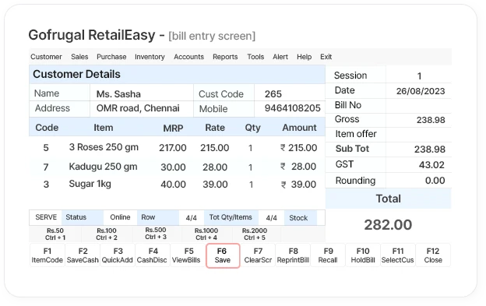Viewport: 486px width, 306px height.
Task: Open the Tools menu
Action: coord(255,57)
